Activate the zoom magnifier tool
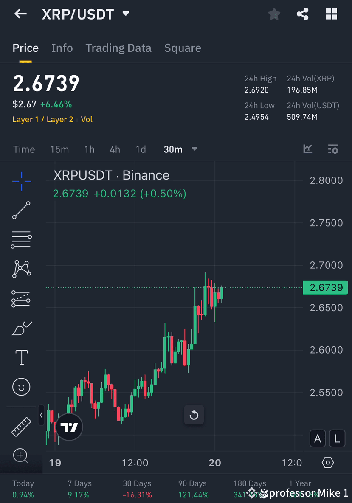This screenshot has height=503, width=352. 21,455
